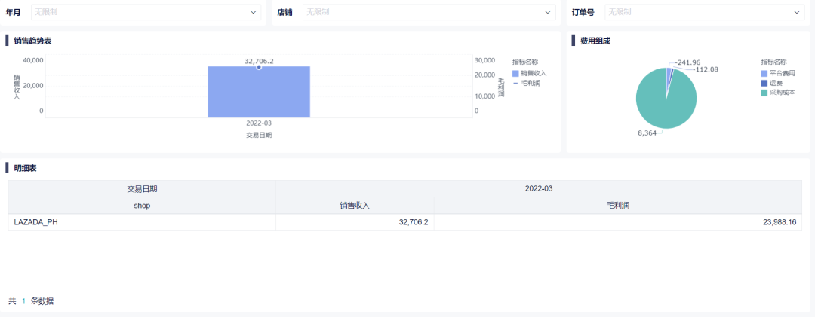Screen dimensions: 815x317
Task: Click the 2022-03 table column header
Action: point(539,189)
